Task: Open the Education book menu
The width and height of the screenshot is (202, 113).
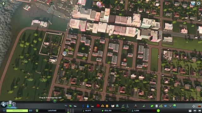Action: [113, 106]
